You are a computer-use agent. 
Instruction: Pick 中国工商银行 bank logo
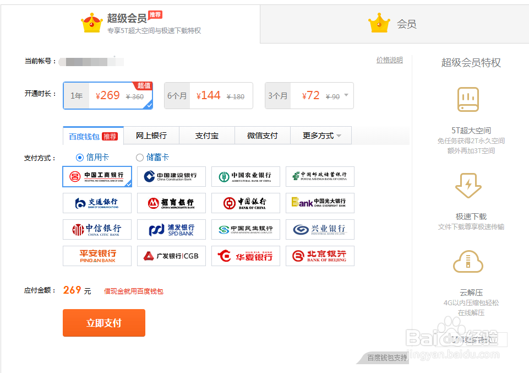pyautogui.click(x=97, y=176)
